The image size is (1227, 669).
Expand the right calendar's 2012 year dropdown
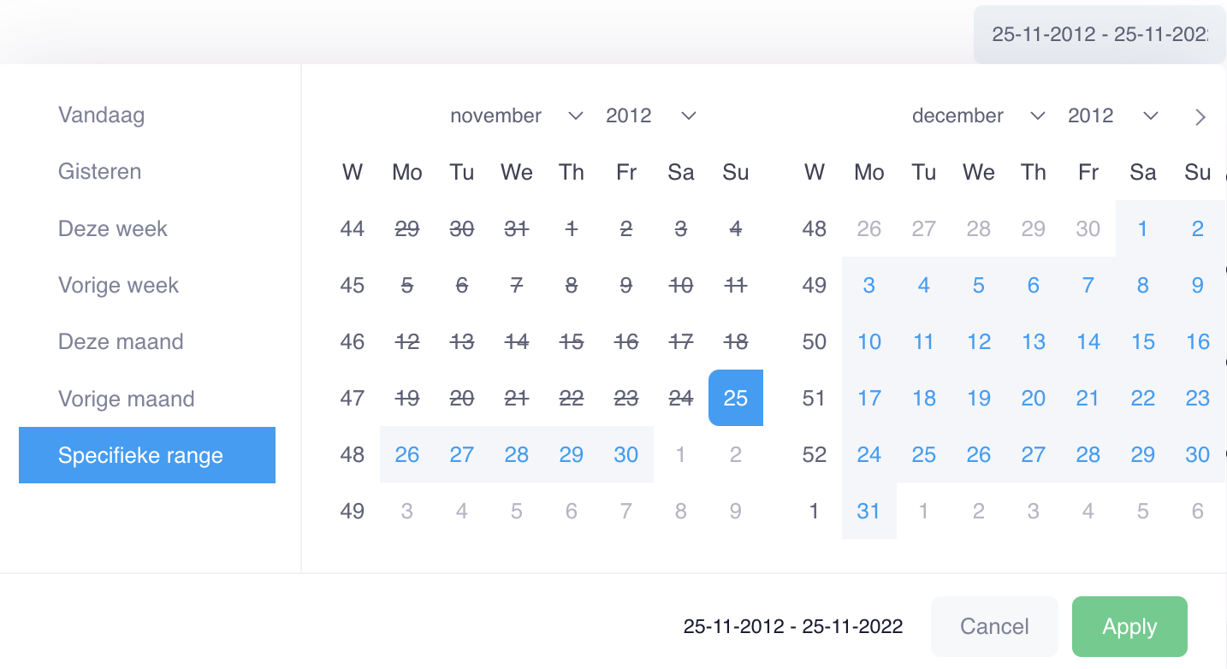1113,115
